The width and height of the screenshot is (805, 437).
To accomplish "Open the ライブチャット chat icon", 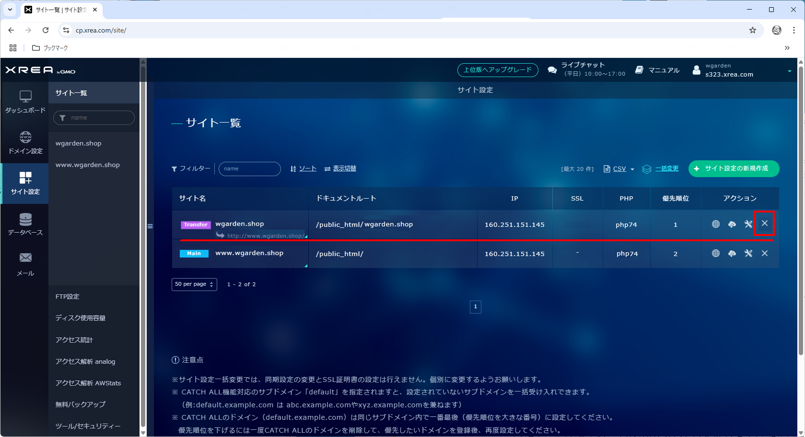I will pos(551,69).
